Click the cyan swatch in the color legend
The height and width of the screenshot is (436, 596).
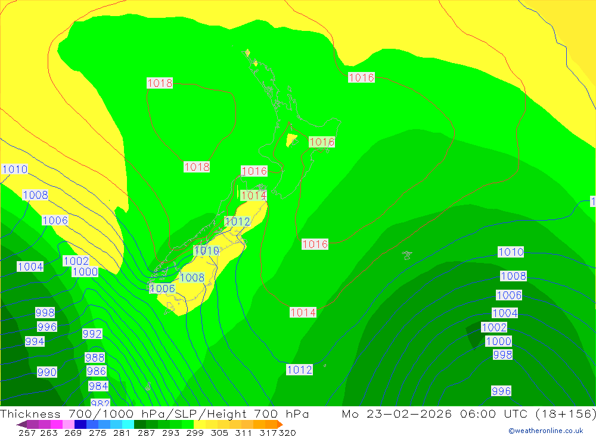click(128, 424)
